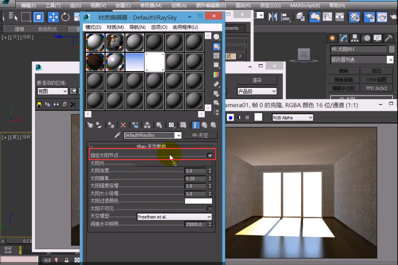Open the 材质(M) menu in material editor
Viewport: 398px width, 265px height.
(x=115, y=27)
